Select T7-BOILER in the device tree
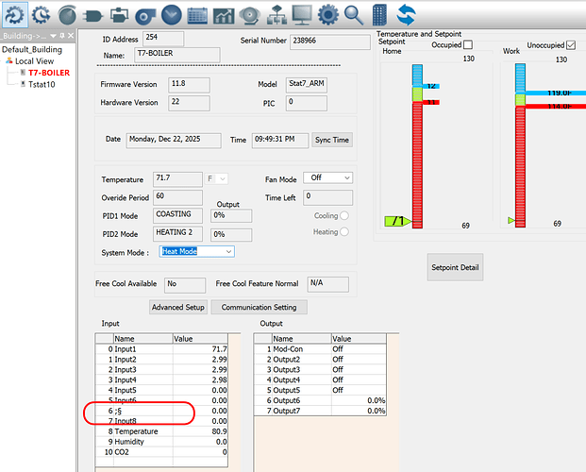Viewport: 586px width, 472px height. (48, 72)
